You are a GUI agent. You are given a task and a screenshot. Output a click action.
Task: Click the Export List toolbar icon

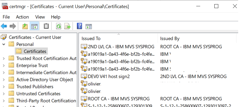tap(68, 26)
